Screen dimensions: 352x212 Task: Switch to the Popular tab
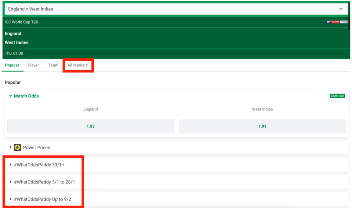(x=12, y=65)
